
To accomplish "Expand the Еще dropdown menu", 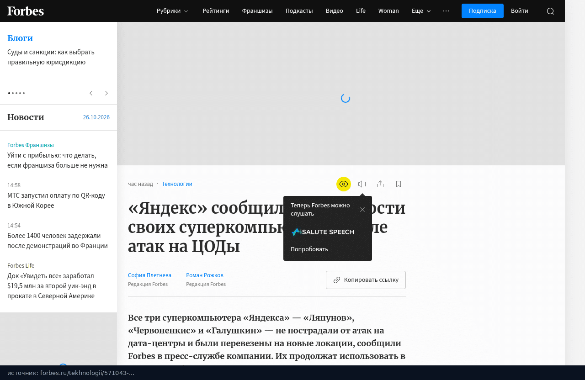I will pos(421,11).
